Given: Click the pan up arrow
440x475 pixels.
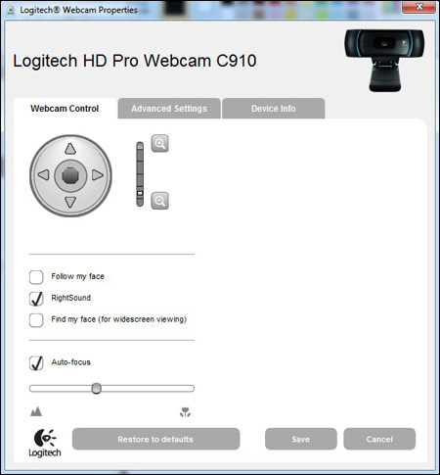Looking at the screenshot, I should click(70, 149).
